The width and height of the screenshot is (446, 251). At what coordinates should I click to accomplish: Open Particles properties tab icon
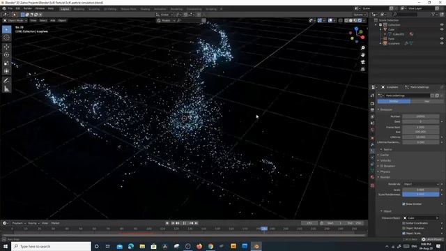coord(372,151)
